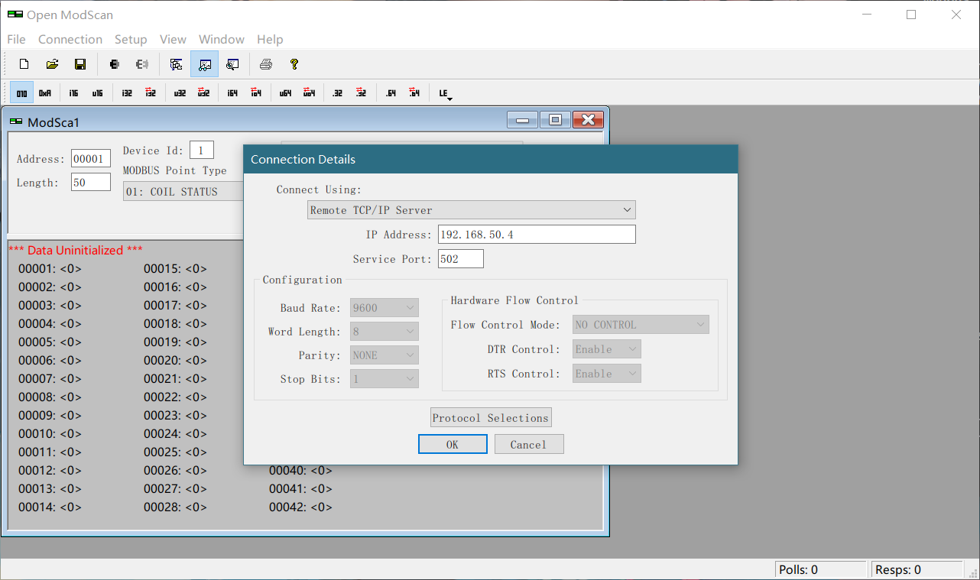Click the Print toolbar icon

pyautogui.click(x=265, y=64)
